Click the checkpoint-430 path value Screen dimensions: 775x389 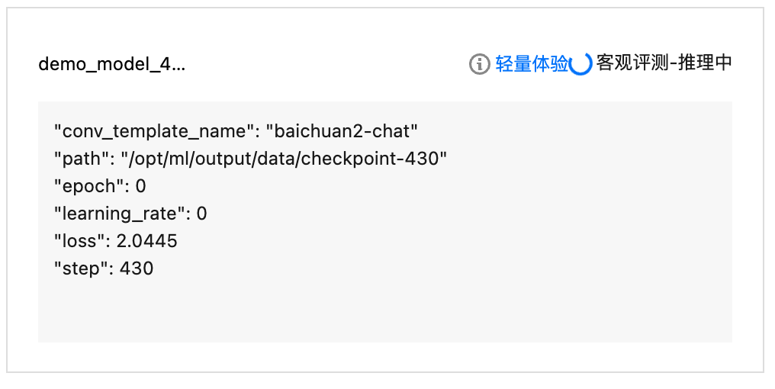point(284,159)
